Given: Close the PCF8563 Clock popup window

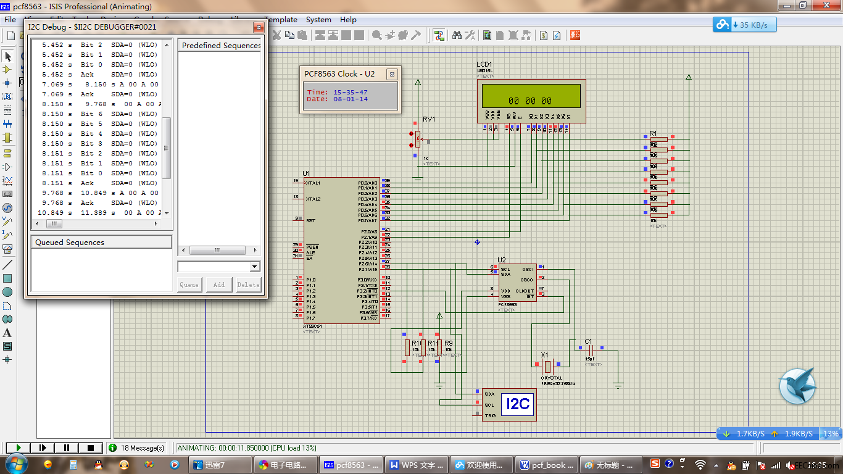Looking at the screenshot, I should click(391, 74).
